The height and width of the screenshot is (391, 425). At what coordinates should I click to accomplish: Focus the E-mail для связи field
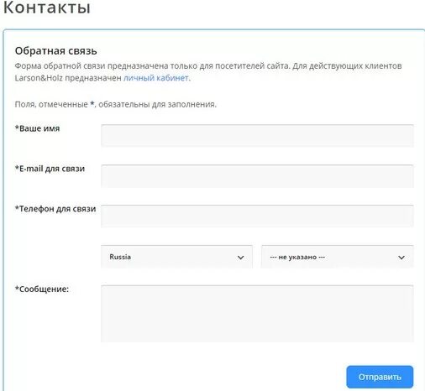257,176
